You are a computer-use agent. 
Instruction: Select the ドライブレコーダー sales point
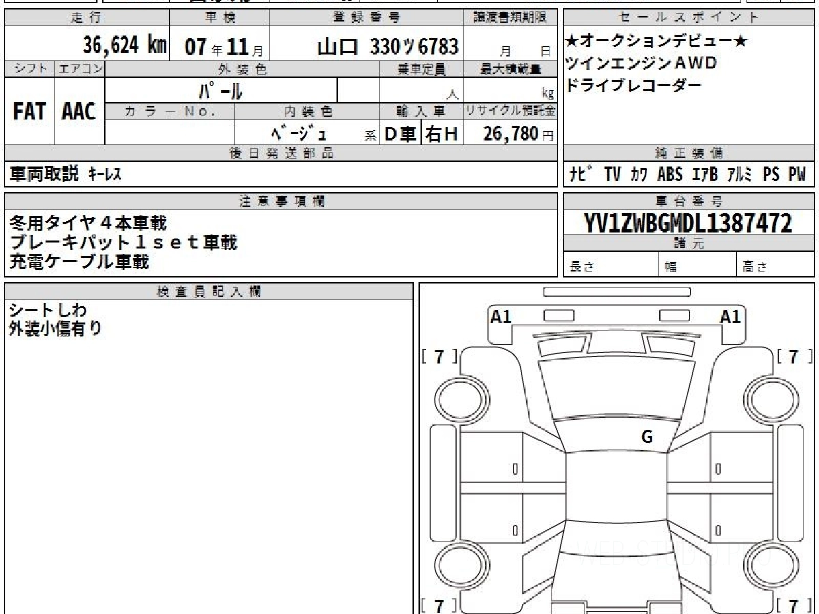point(633,85)
